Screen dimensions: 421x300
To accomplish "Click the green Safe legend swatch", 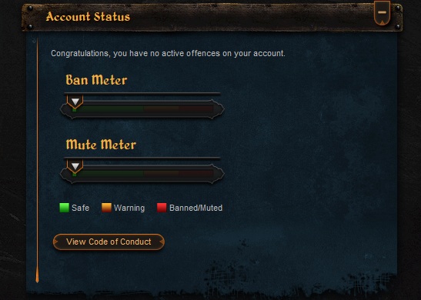I will pos(64,208).
